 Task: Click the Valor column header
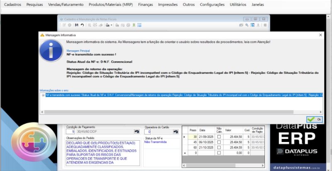(x=233, y=130)
